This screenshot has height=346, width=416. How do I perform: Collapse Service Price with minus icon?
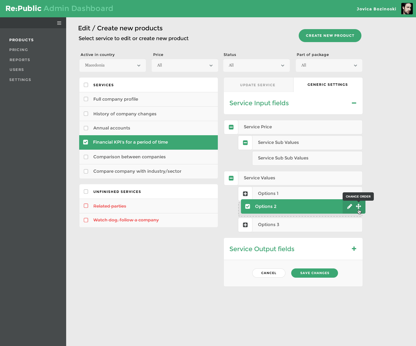231,127
